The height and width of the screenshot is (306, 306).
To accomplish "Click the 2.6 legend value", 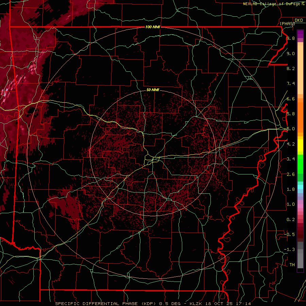I will (x=291, y=174).
